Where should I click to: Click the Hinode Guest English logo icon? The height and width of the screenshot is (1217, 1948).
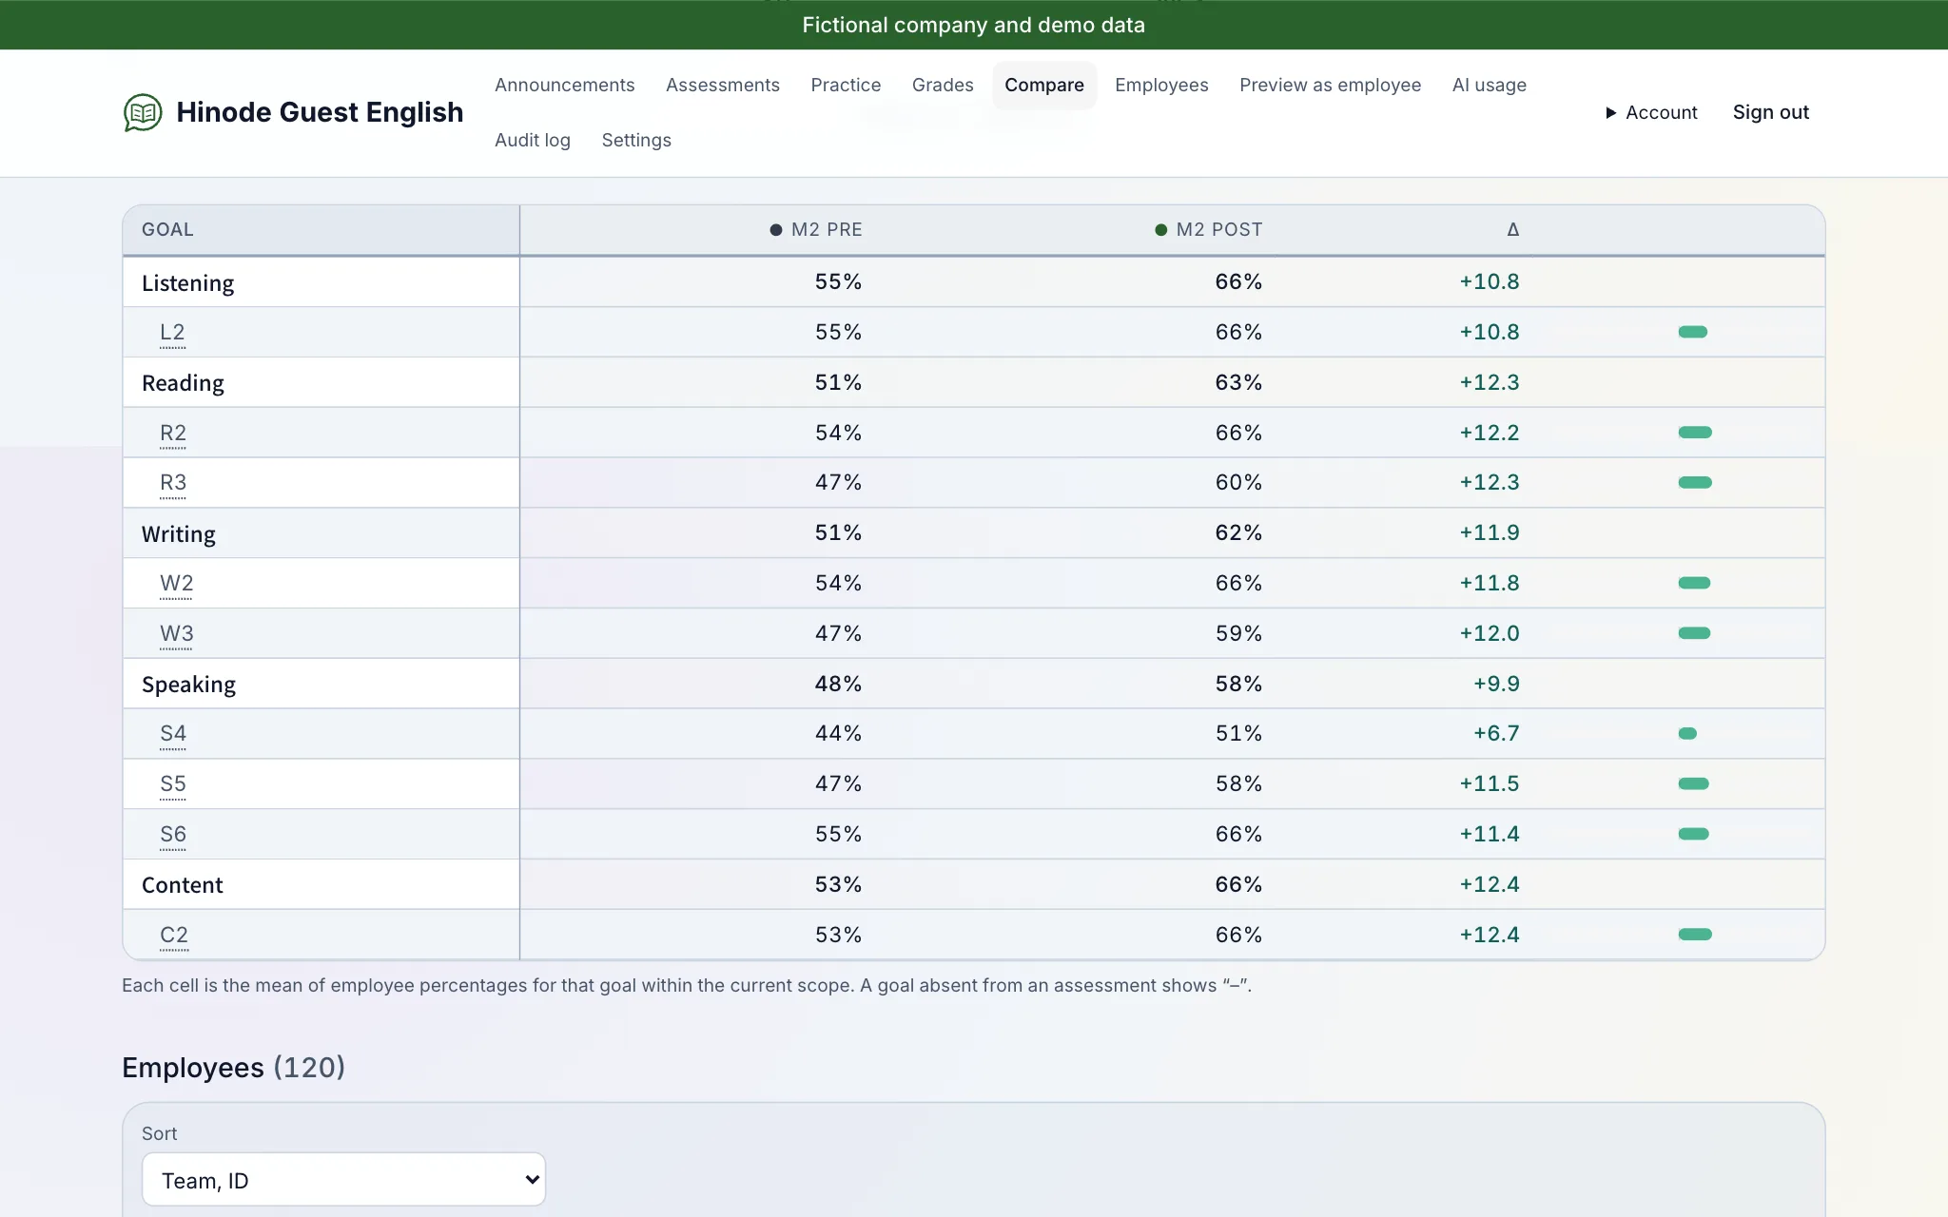pos(143,112)
